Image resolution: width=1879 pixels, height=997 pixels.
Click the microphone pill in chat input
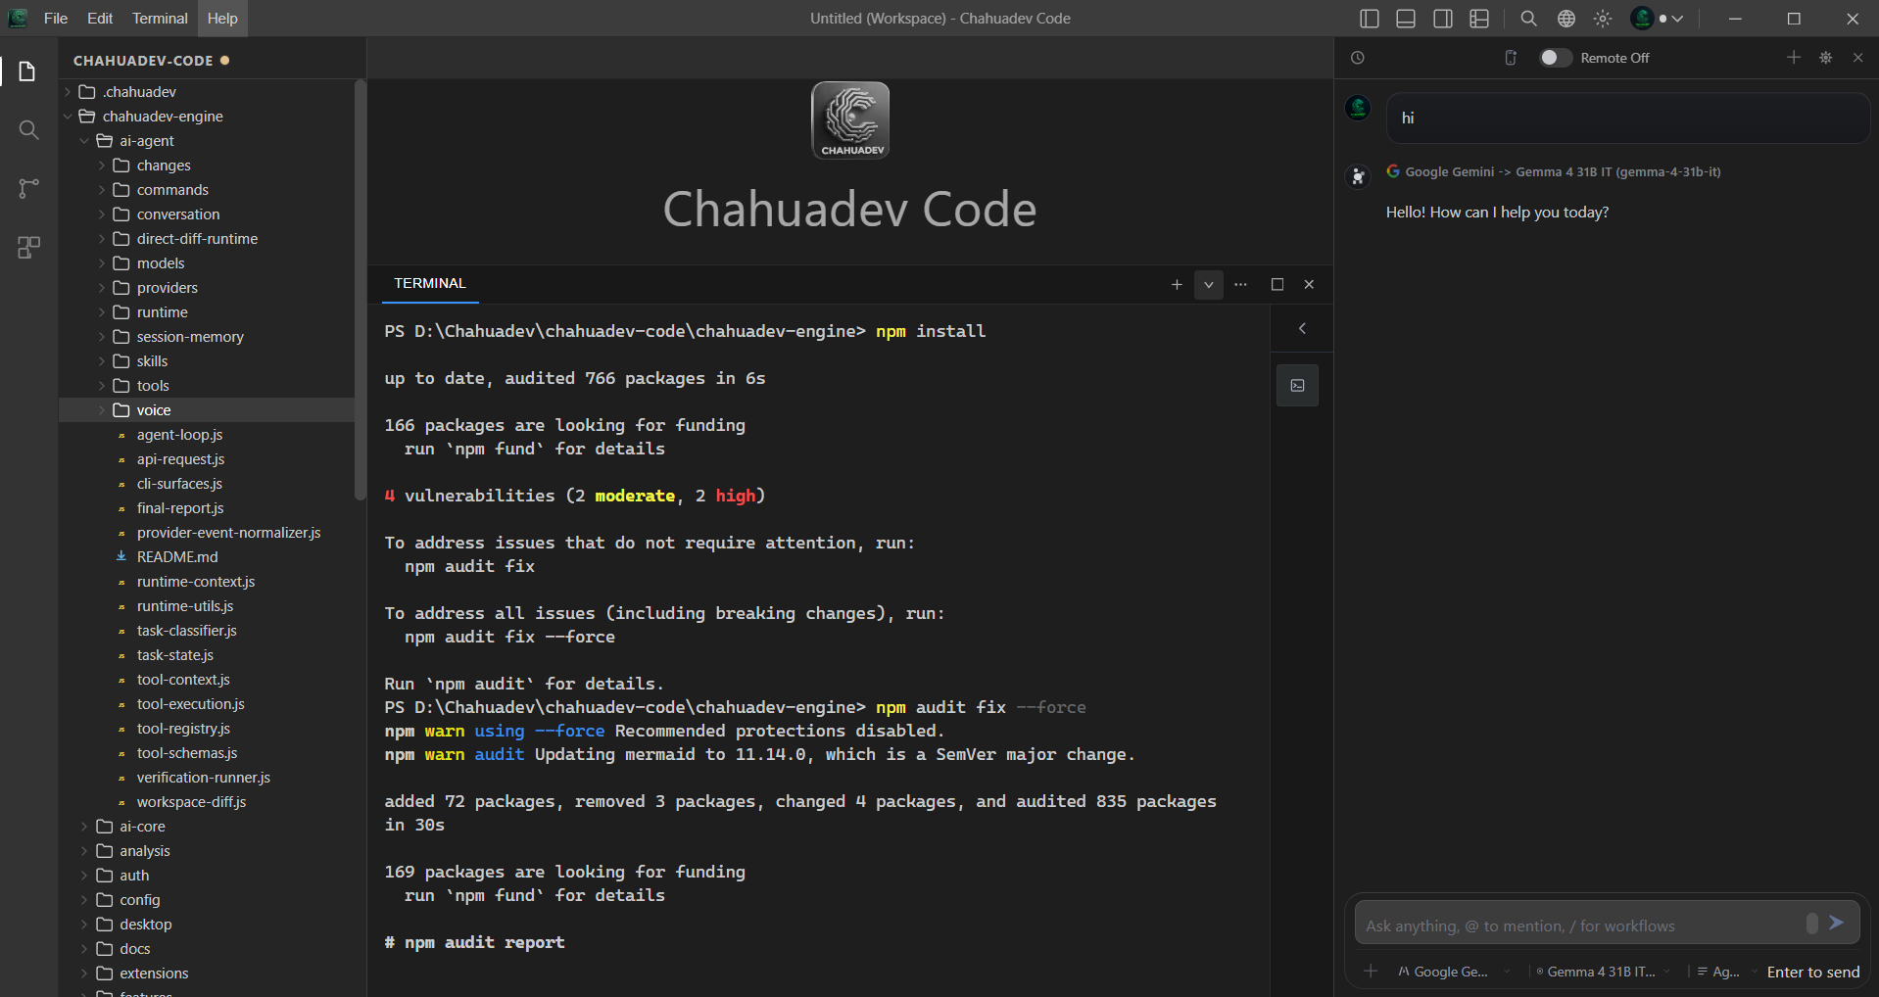(x=1811, y=924)
